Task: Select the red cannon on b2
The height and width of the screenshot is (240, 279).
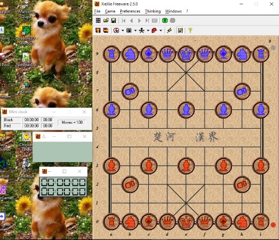Action: tap(130, 184)
